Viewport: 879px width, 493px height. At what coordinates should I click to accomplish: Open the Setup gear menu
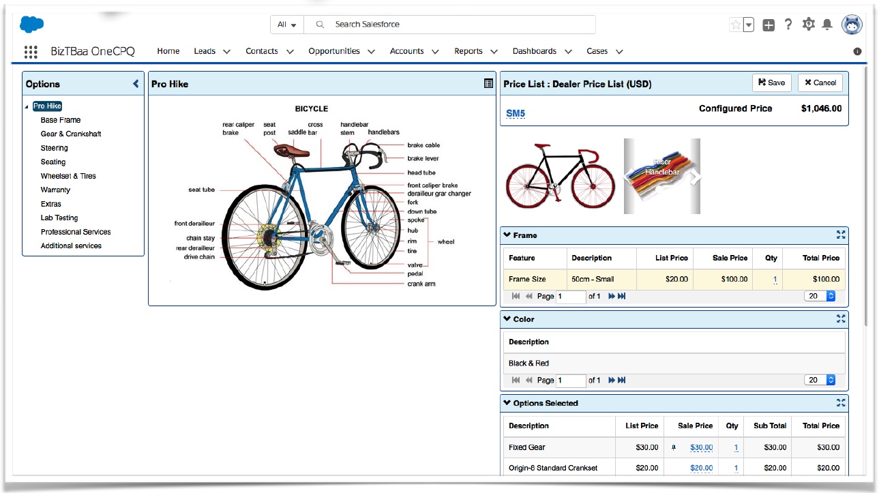point(808,25)
